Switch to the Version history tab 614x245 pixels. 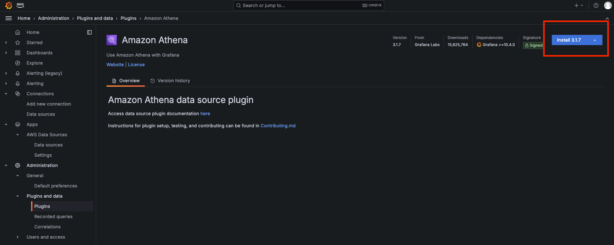tap(170, 81)
